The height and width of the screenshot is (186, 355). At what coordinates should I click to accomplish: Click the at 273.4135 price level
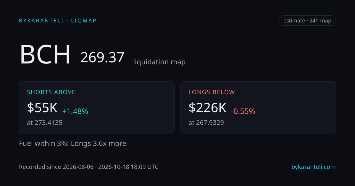coord(45,123)
